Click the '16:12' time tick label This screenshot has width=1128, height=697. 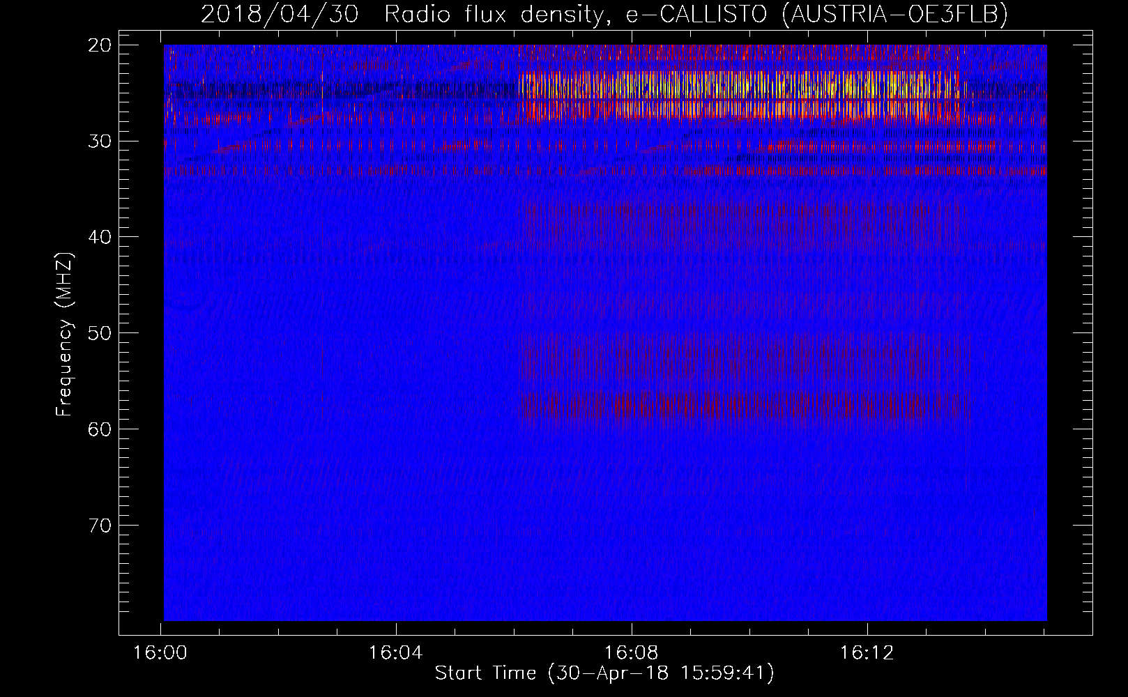867,653
